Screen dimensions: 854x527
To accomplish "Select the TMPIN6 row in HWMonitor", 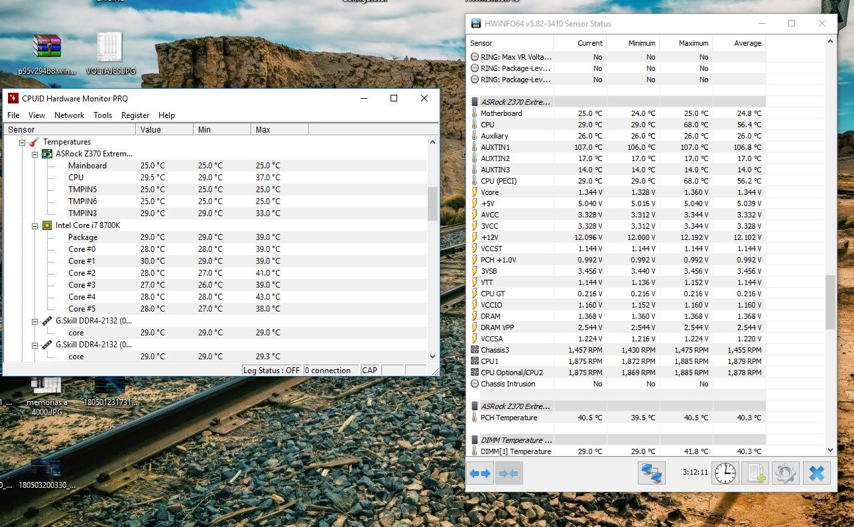I will [x=215, y=202].
